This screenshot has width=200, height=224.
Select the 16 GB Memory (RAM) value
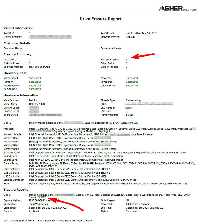129,115
